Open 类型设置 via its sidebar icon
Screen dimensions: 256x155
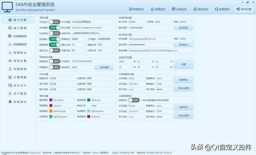pos(10,61)
